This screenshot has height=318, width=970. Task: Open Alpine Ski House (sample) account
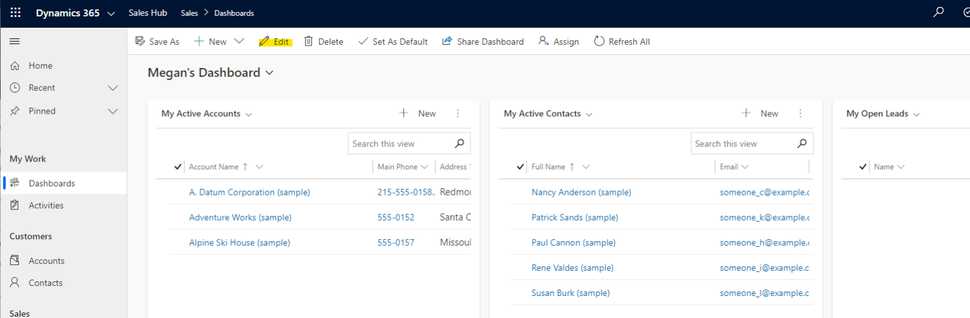(x=239, y=243)
